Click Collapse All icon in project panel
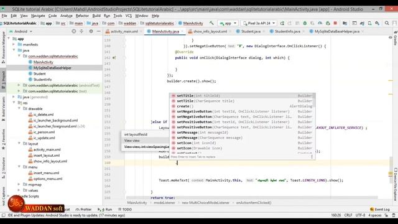398x224 pixels. 81,31
